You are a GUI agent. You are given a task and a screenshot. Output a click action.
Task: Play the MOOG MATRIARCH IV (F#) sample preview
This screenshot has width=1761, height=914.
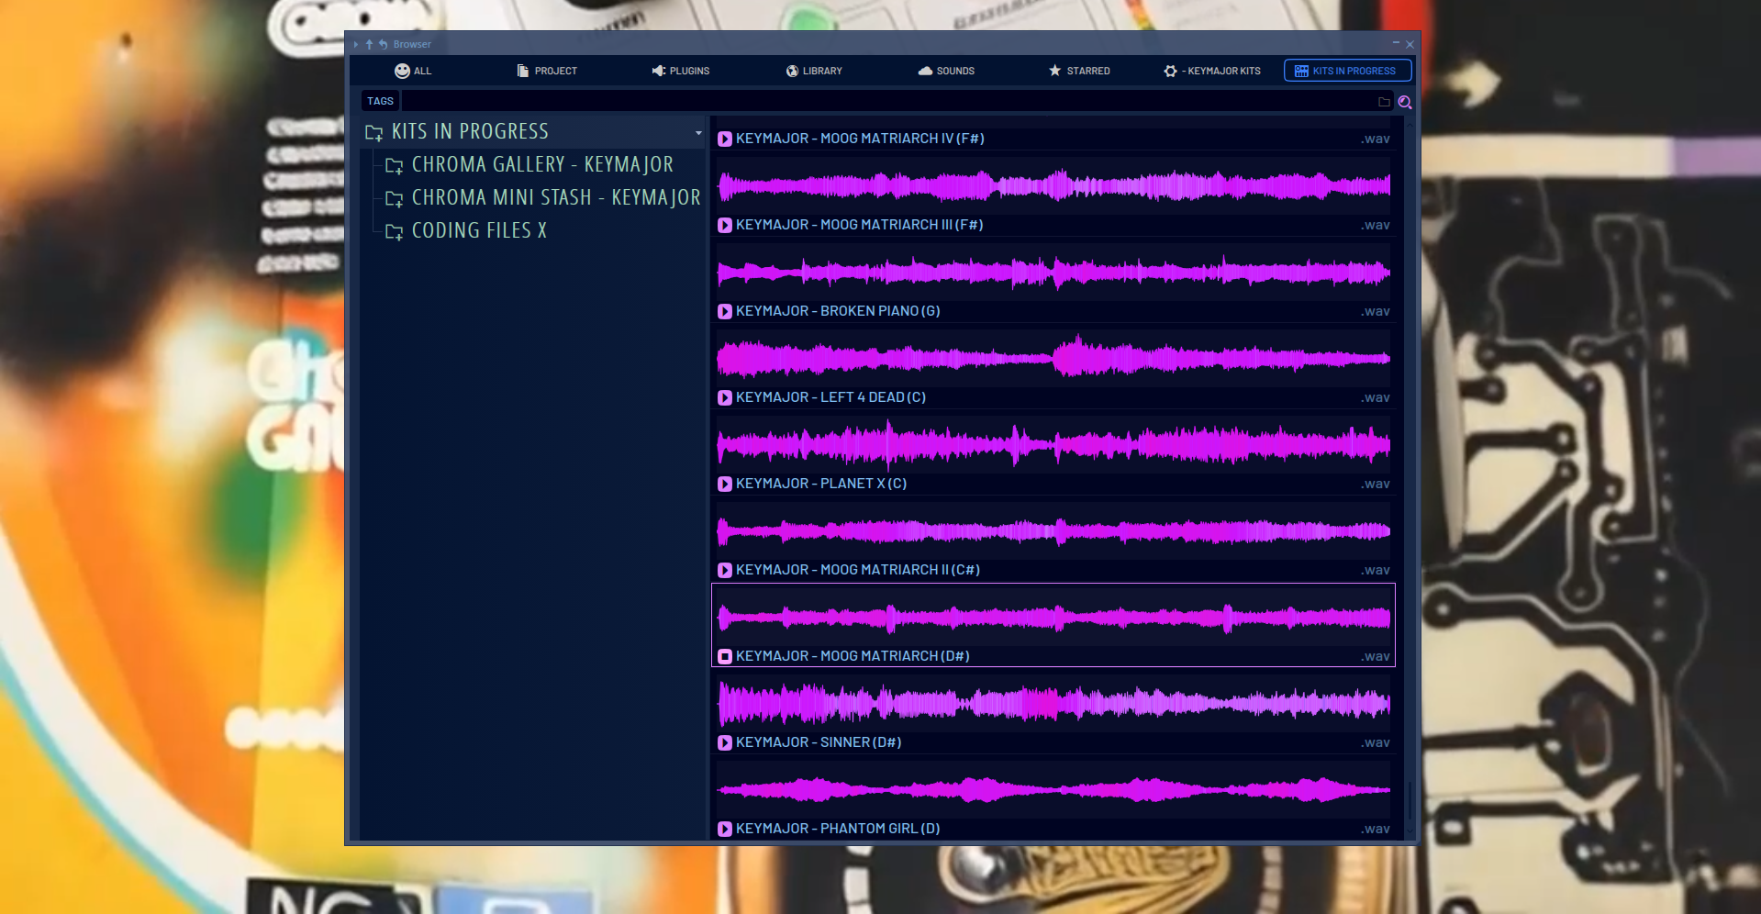[724, 139]
